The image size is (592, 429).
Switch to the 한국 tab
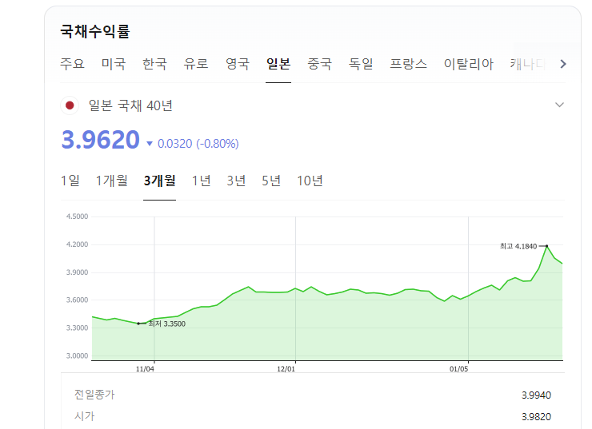point(154,64)
